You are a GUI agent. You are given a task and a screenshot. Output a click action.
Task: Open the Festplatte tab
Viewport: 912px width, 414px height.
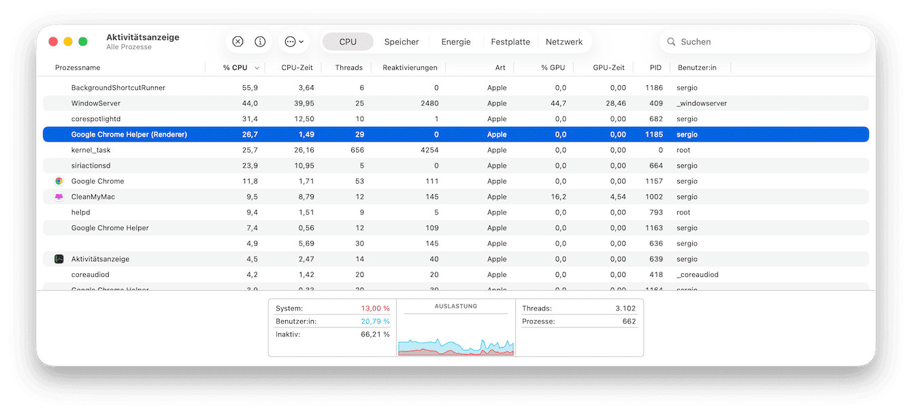coord(510,42)
